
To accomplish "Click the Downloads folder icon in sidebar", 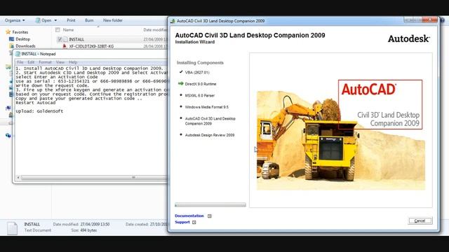I will point(11,46).
